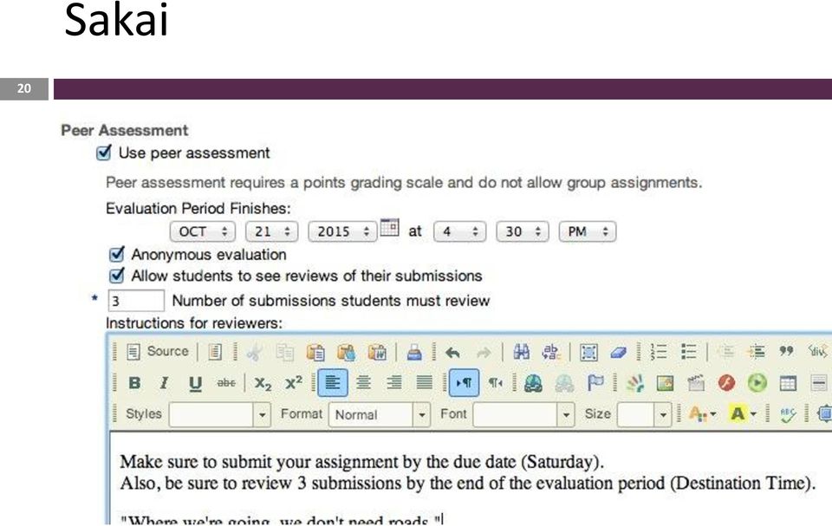Viewport: 832px width, 526px height.
Task: Apply Superscript formatting
Action: [294, 383]
